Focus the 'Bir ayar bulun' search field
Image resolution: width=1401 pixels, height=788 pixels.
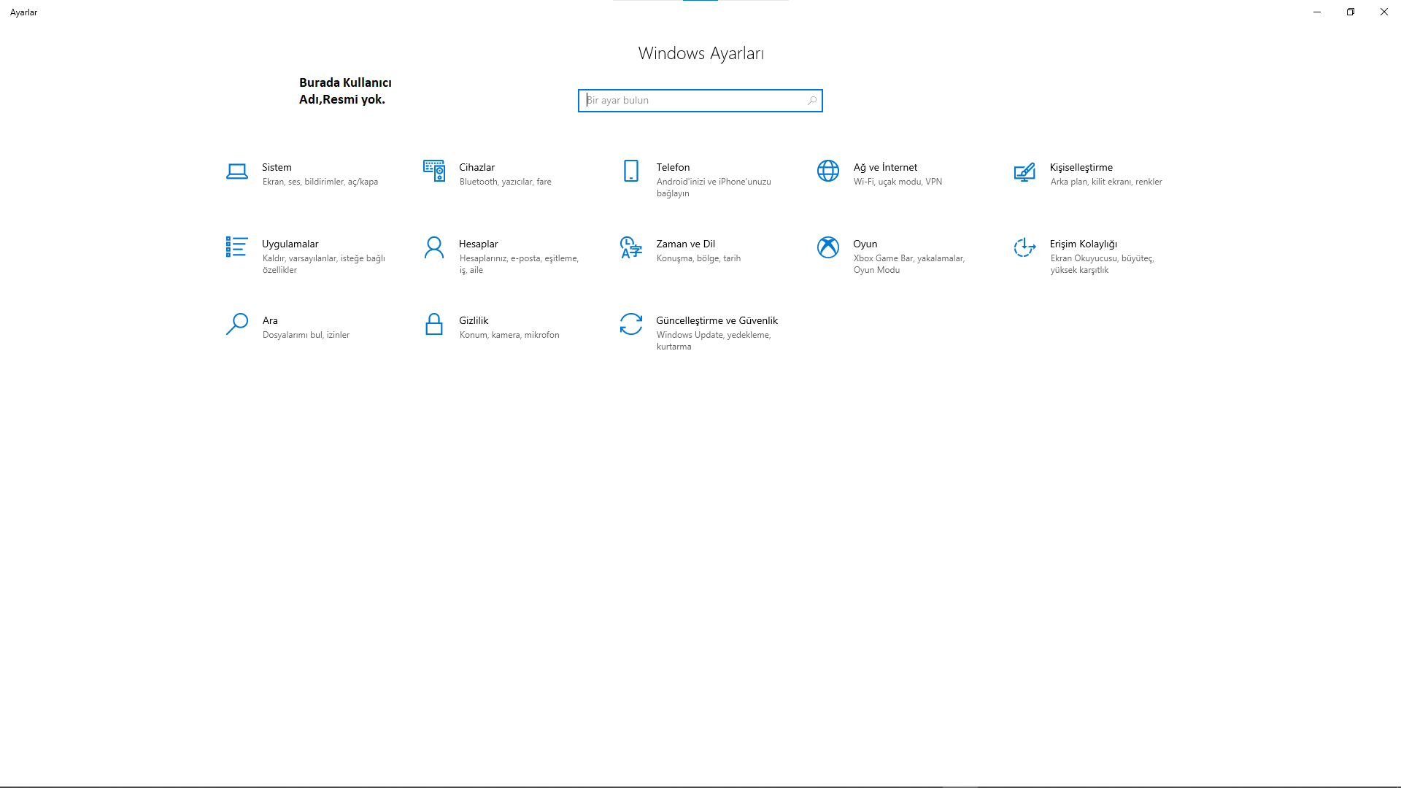(700, 101)
